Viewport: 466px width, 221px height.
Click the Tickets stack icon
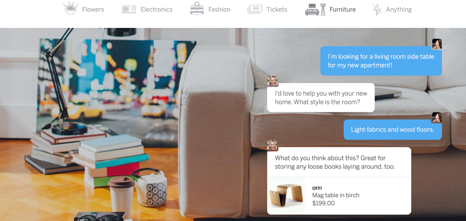[x=255, y=9]
